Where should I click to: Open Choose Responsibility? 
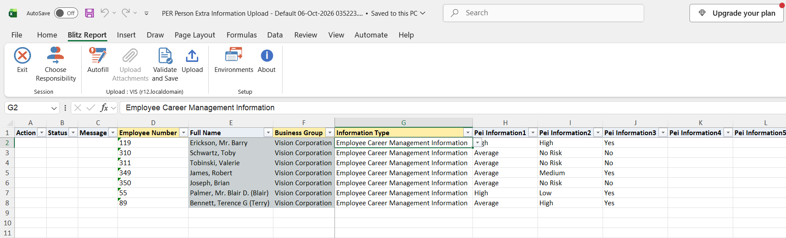coord(55,65)
